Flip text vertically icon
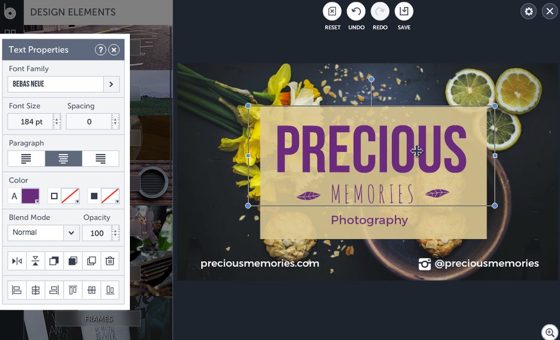The image size is (560, 340). 36,261
